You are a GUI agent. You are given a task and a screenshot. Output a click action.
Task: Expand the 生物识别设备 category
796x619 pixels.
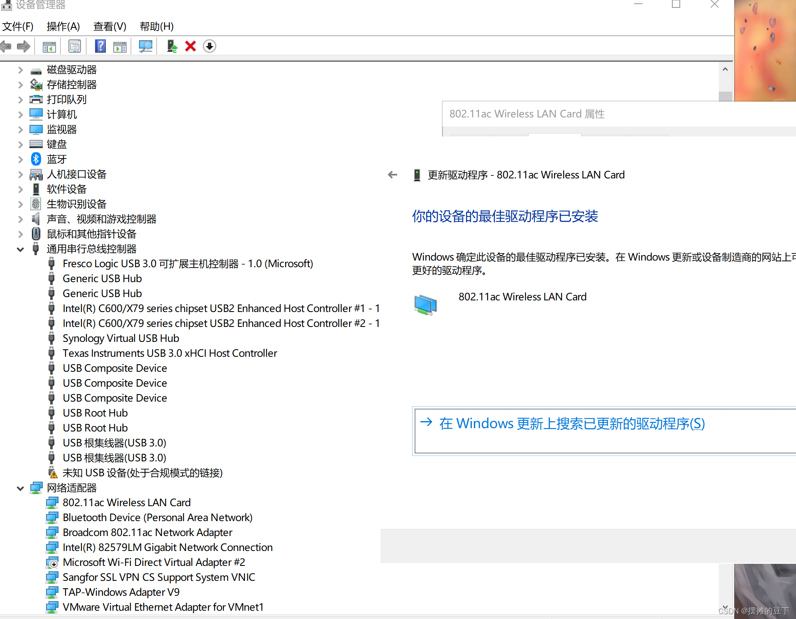20,204
